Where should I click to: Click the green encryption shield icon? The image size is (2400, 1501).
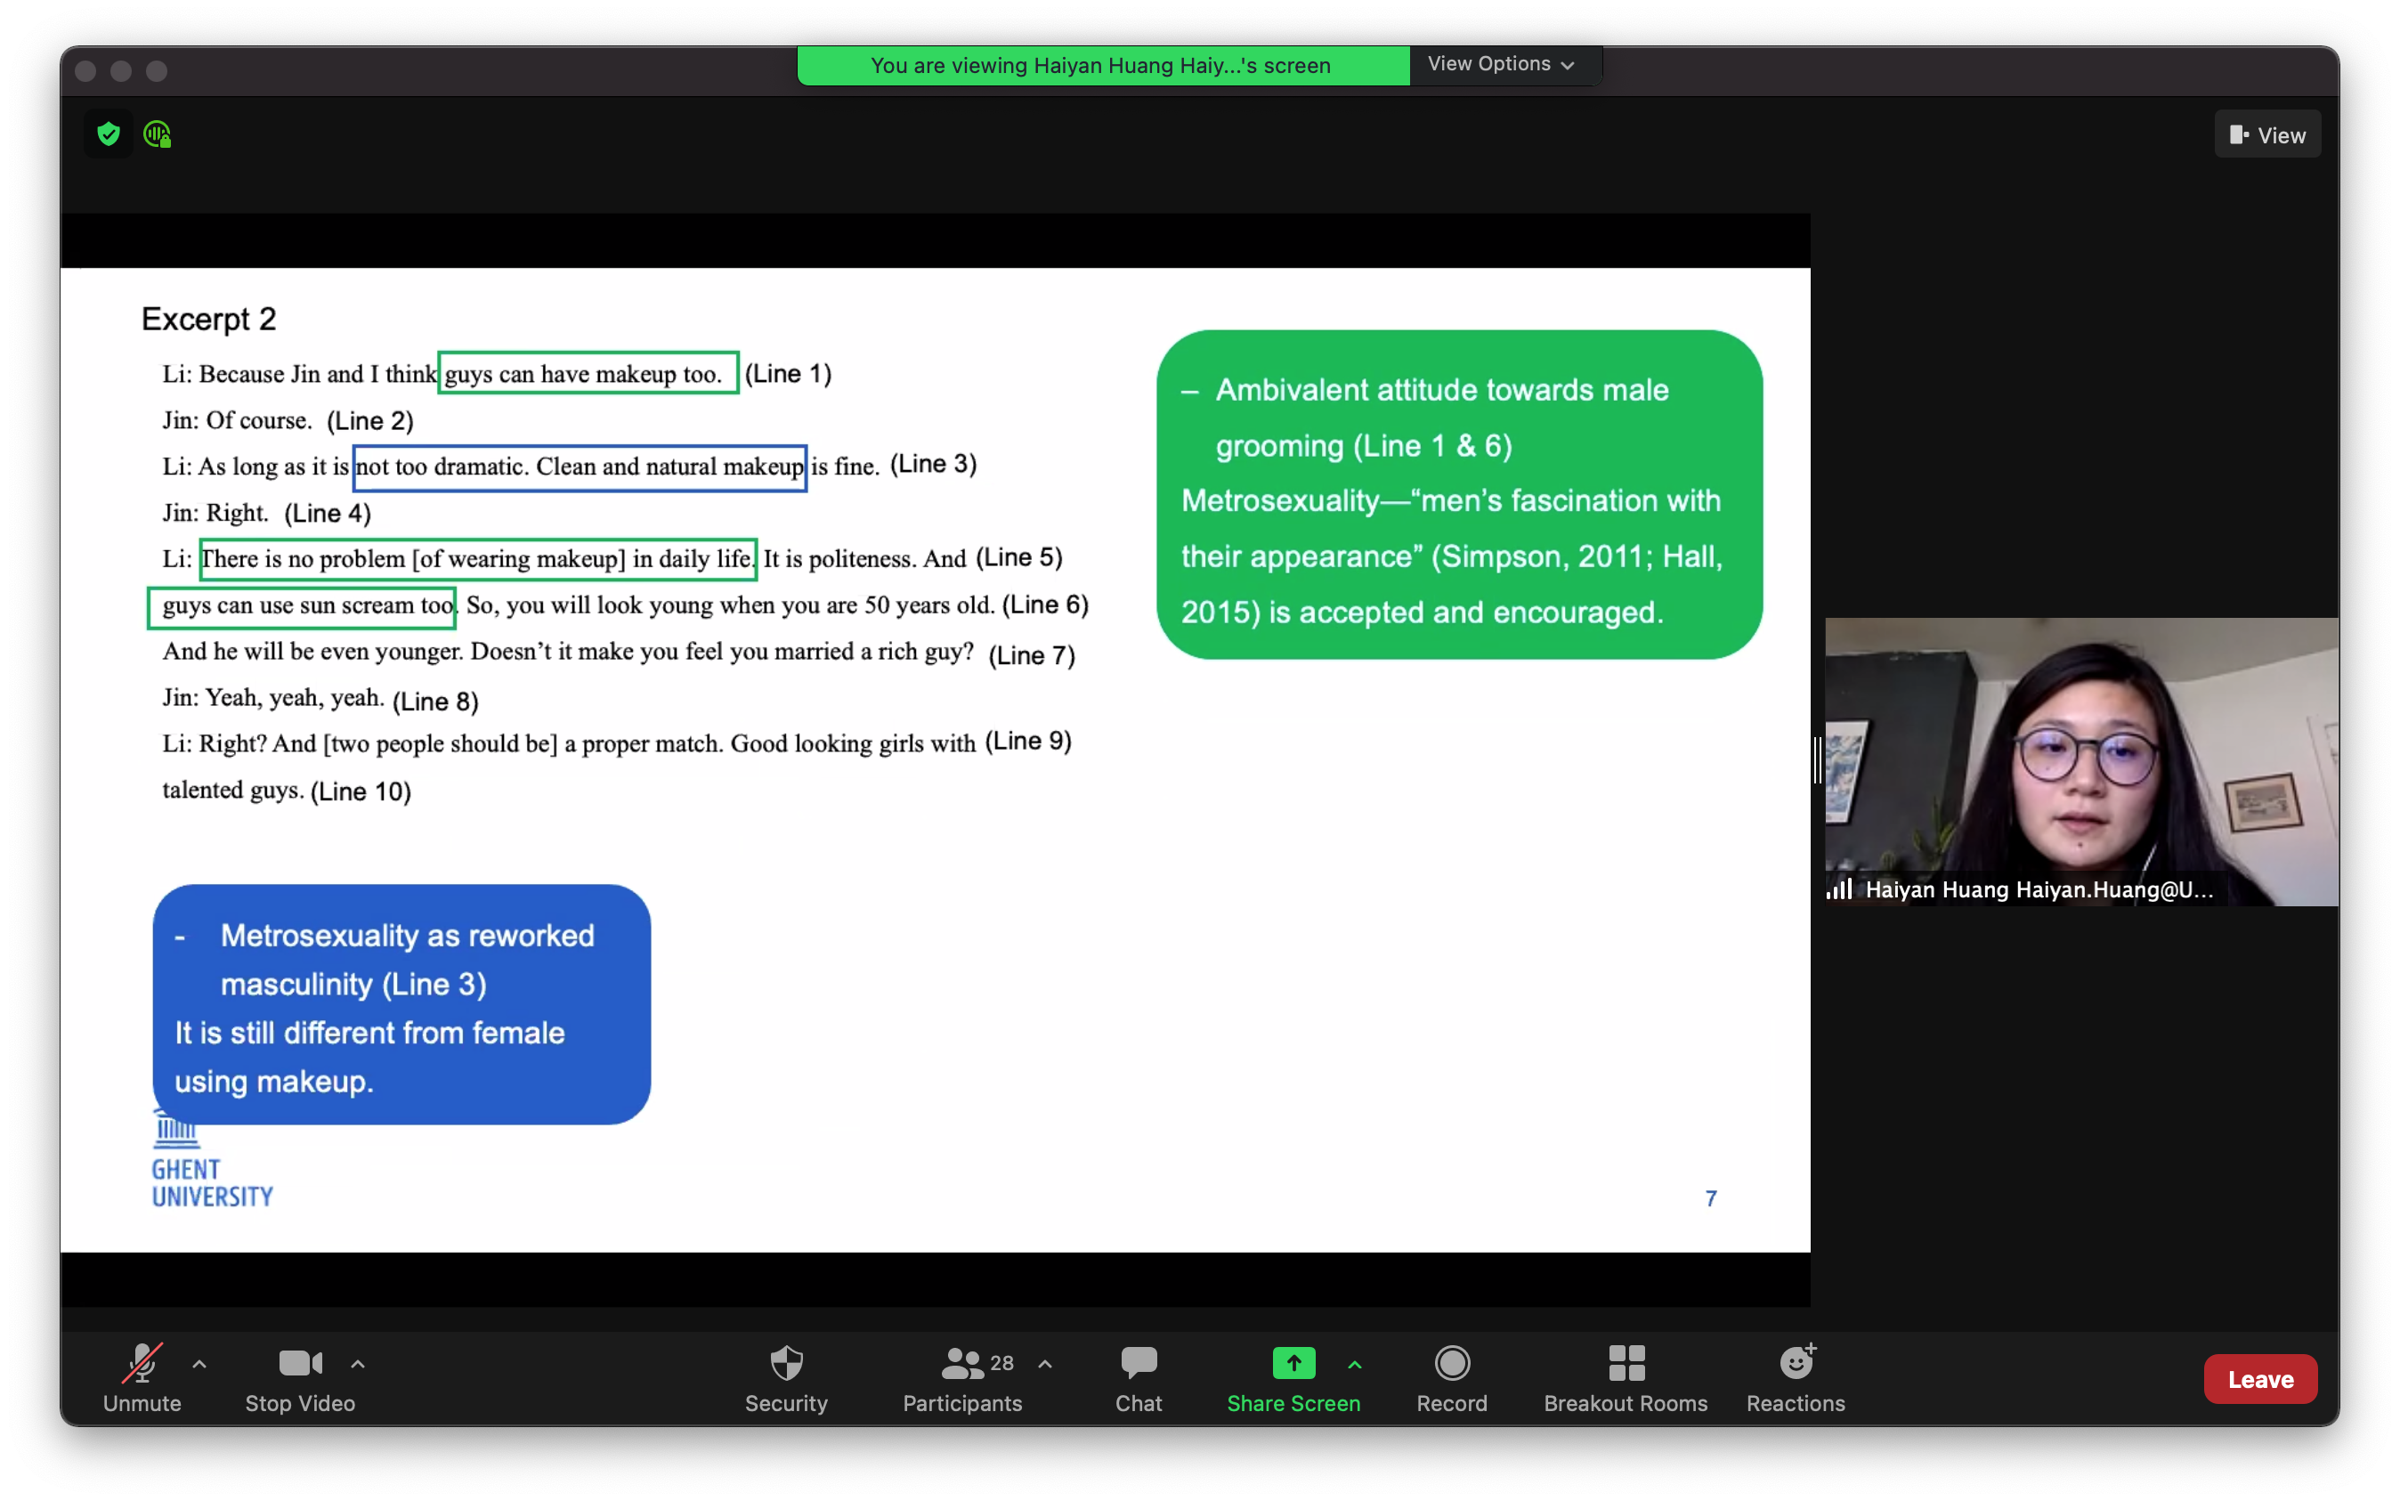coord(109,134)
